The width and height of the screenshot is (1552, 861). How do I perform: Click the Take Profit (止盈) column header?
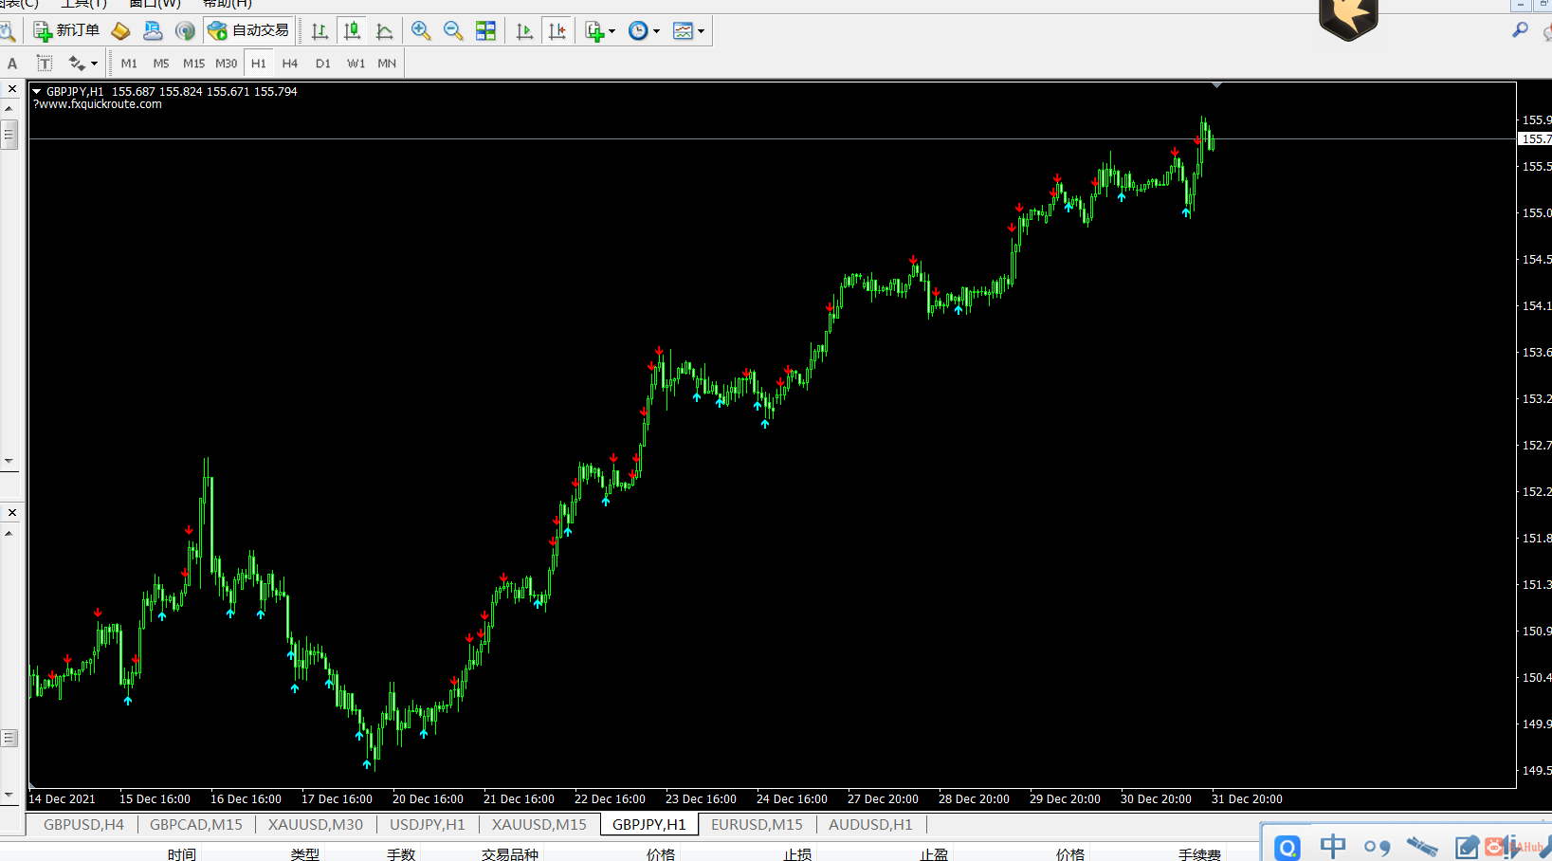(x=934, y=854)
